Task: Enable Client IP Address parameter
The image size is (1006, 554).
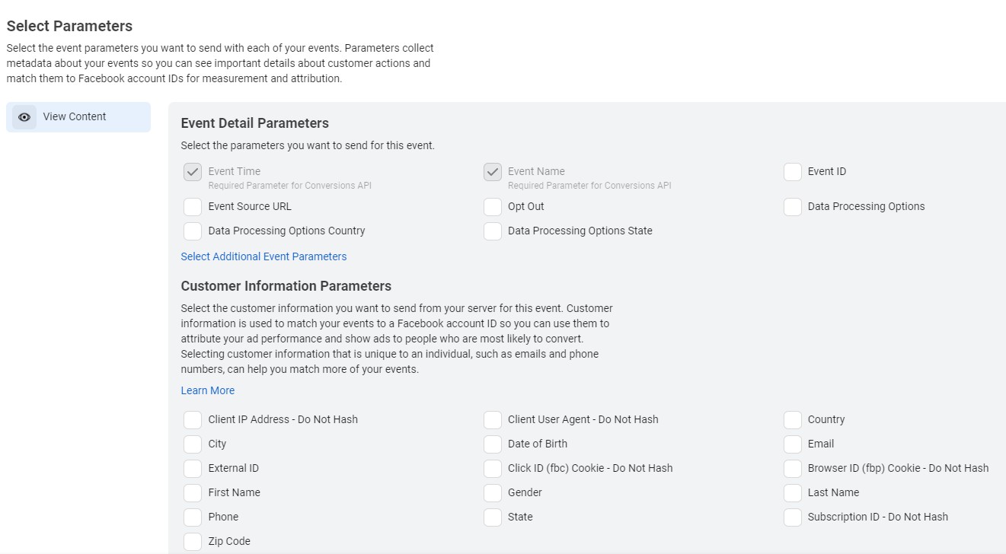Action: pos(193,420)
